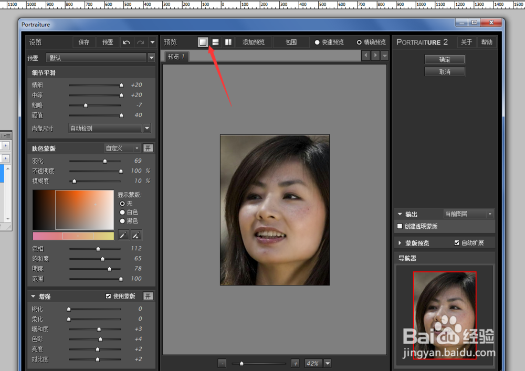Select no mask display radio option
Image resolution: width=525 pixels, height=371 pixels.
pos(122,204)
